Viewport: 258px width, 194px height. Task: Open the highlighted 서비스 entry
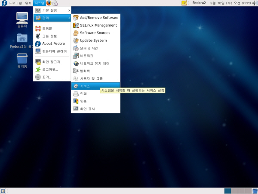point(95,86)
